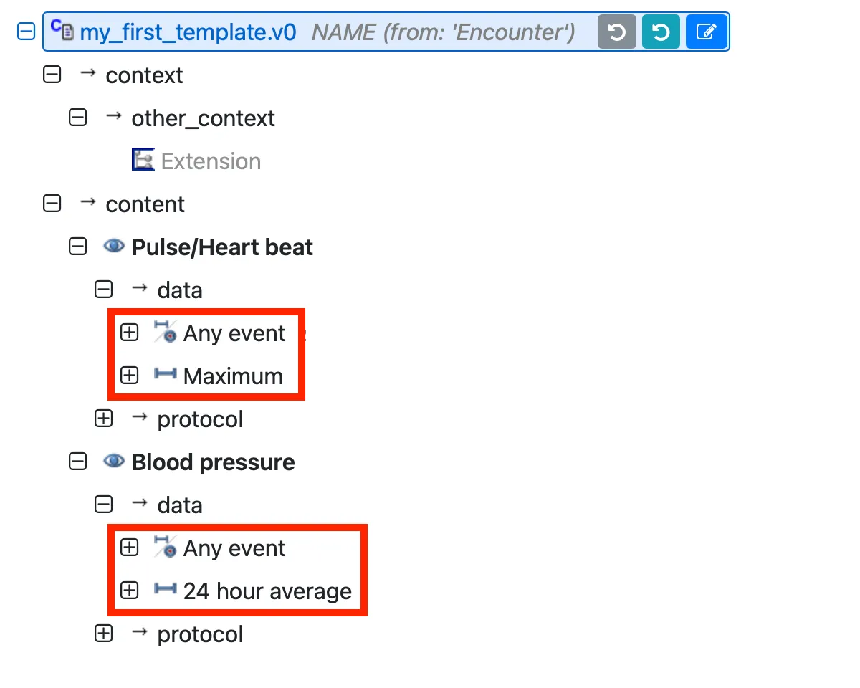This screenshot has width=860, height=688.
Task: Click the blue edit pencil button
Action: (x=706, y=32)
